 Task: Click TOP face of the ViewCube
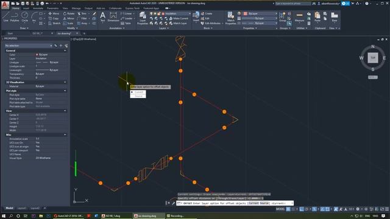372,58
